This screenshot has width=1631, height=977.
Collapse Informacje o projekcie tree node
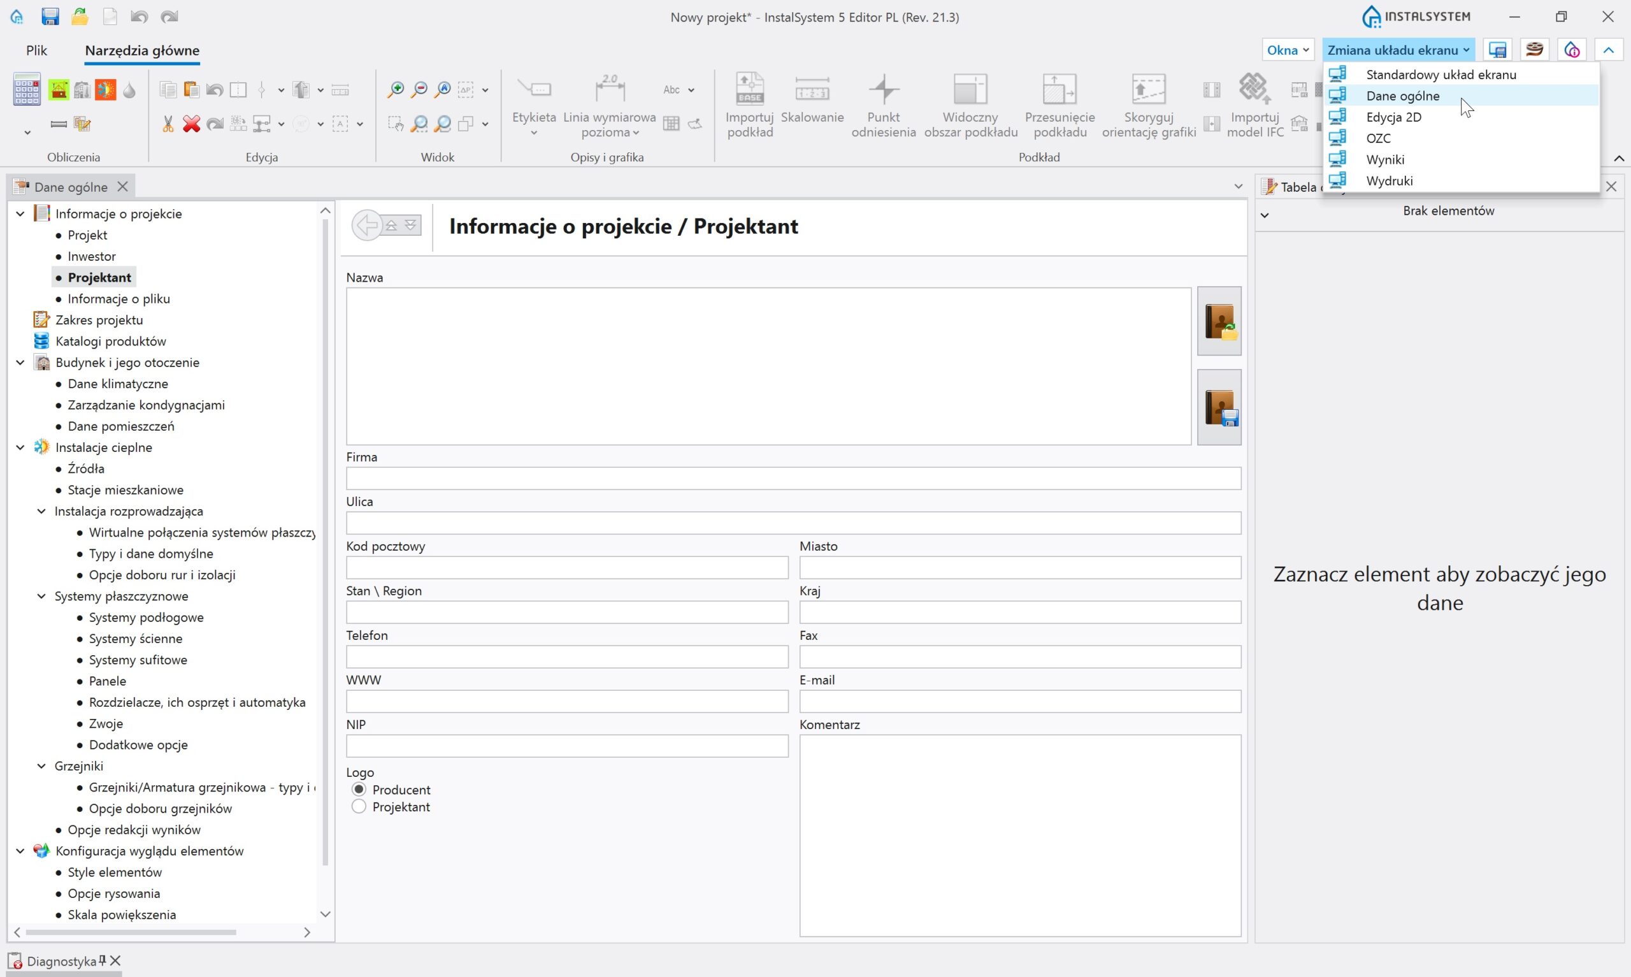point(20,213)
